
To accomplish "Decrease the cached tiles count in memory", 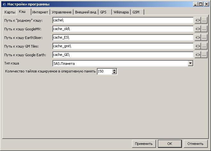I will 114,73.
